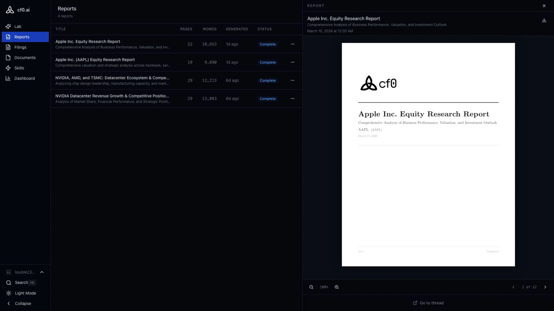
Task: Click the 1 of 22 page indicator
Action: pyautogui.click(x=529, y=287)
